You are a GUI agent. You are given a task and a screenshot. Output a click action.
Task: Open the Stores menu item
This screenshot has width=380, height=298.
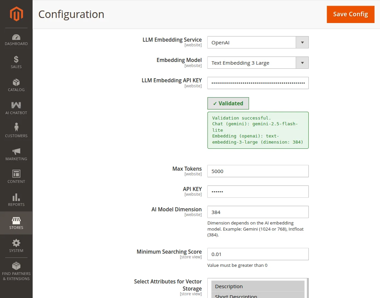pos(16,223)
